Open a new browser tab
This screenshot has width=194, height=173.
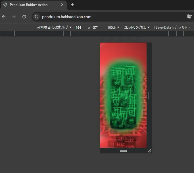[72, 5]
